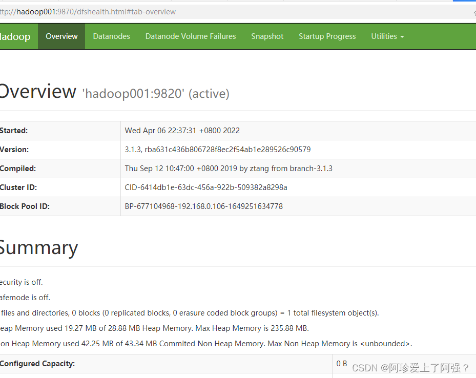Select the 'hadoop001:9820' (active) subtitle
Viewport: 476px width, 378px height.
pyautogui.click(x=156, y=94)
